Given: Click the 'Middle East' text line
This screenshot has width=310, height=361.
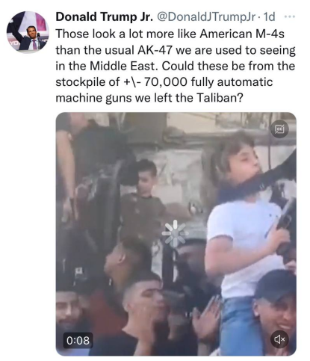Looking at the screenshot, I should coord(176,66).
